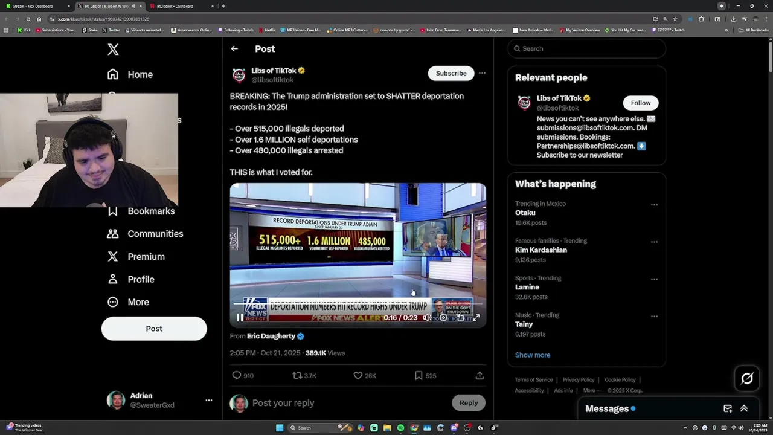Open Kim Kardashian trending topic
773x435 pixels.
[x=541, y=250]
